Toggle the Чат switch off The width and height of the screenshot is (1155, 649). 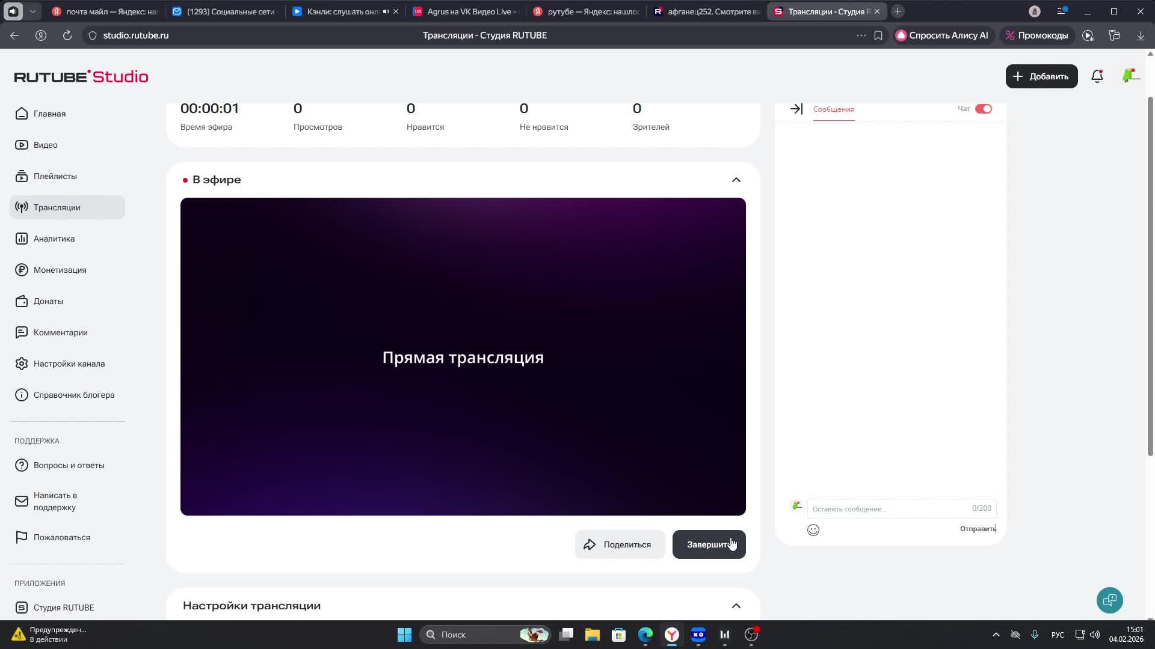(984, 109)
